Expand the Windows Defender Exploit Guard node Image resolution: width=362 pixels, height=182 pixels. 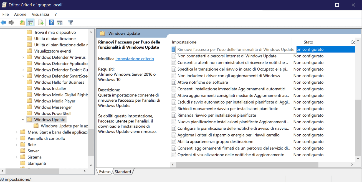(23, 70)
